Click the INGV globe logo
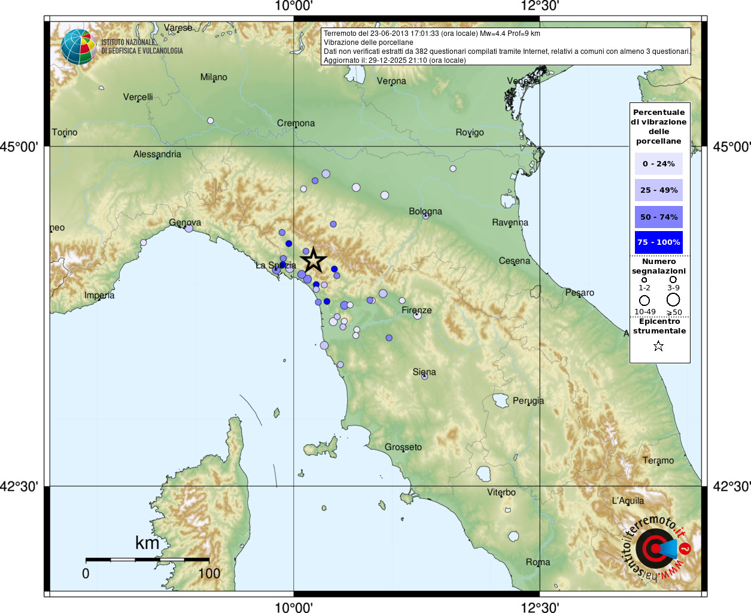Screen dimensions: 751x613 click(x=78, y=47)
